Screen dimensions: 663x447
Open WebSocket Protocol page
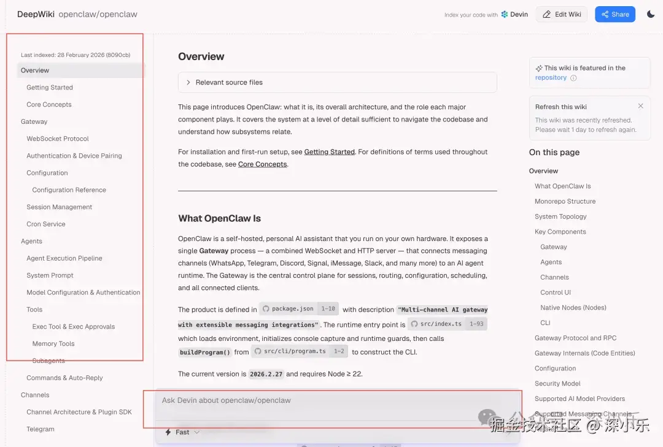tap(58, 139)
